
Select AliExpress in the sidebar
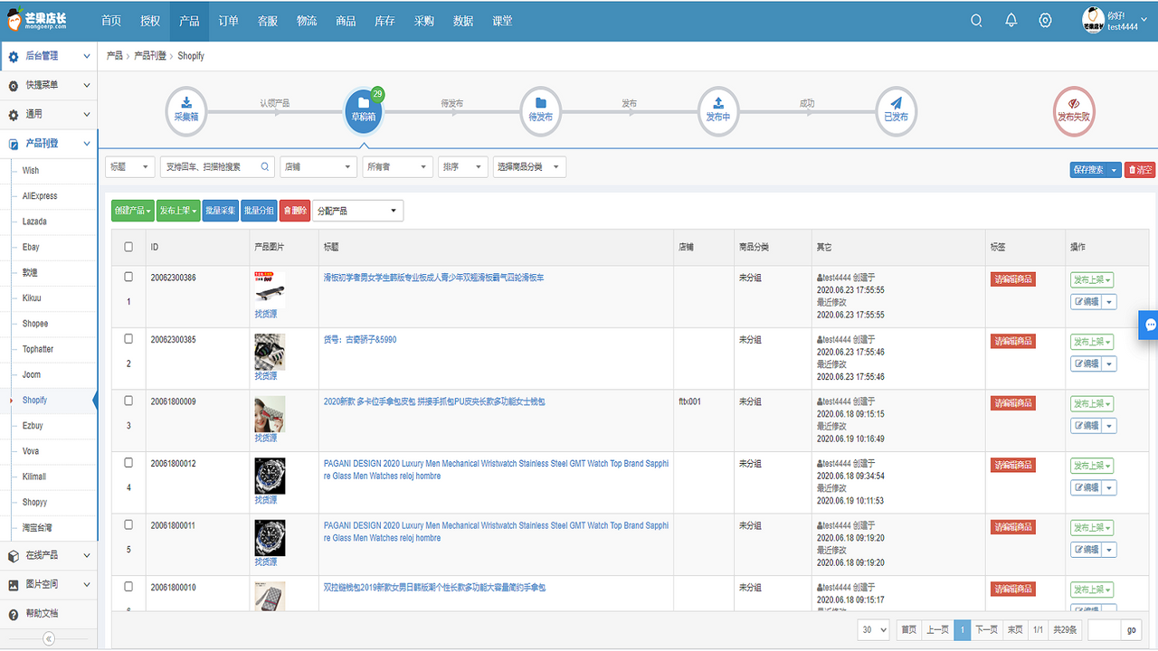[x=40, y=196]
